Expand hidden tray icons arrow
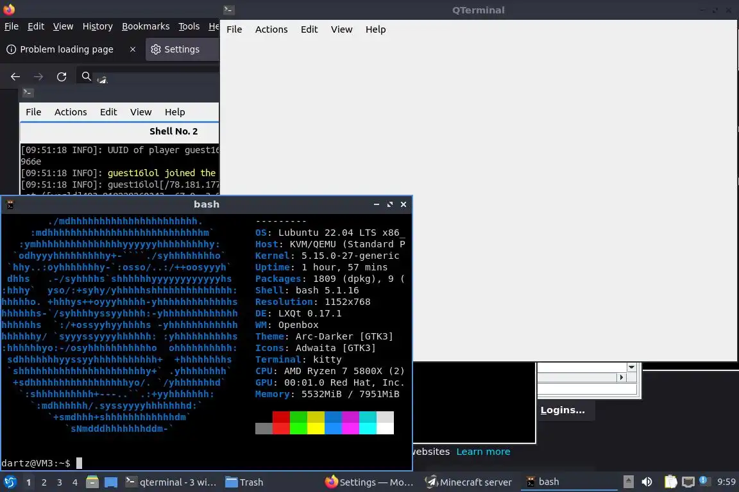This screenshot has height=492, width=739. 628,482
